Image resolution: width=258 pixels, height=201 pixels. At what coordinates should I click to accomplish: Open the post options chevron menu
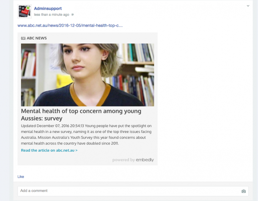click(248, 6)
